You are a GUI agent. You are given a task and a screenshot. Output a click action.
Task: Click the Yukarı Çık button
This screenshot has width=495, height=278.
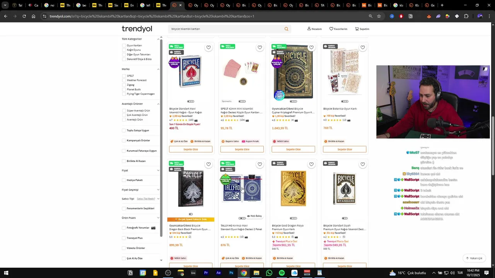click(x=474, y=258)
